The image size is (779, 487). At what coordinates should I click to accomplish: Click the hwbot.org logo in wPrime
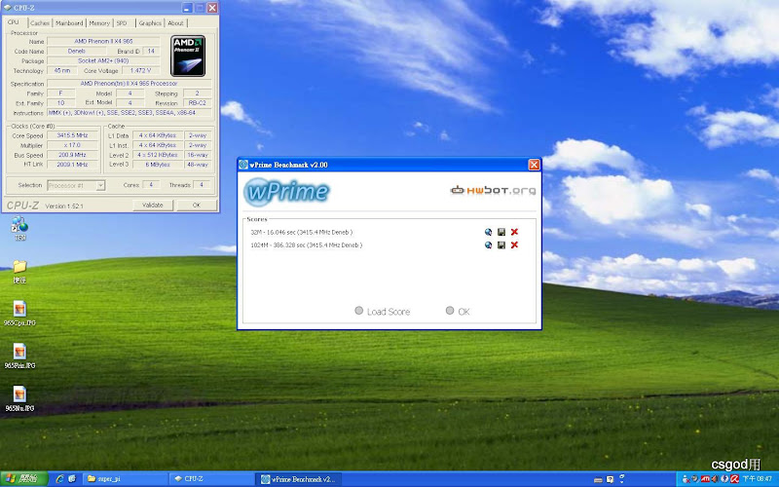click(493, 190)
